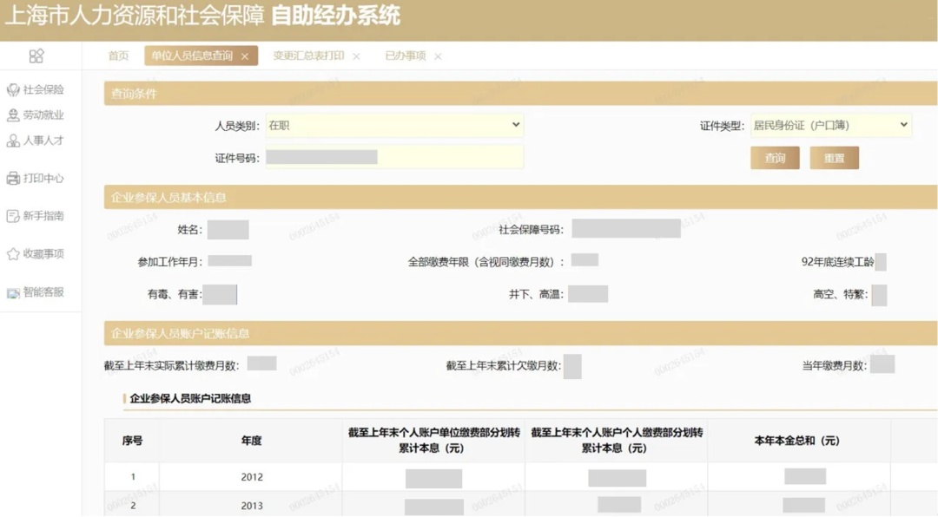Expand the 证件类型 dropdown
The height and width of the screenshot is (517, 938).
830,126
